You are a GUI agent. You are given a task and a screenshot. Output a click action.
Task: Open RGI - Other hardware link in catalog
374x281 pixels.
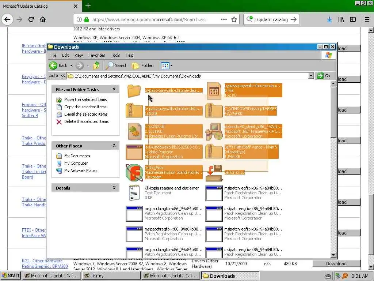(45, 263)
